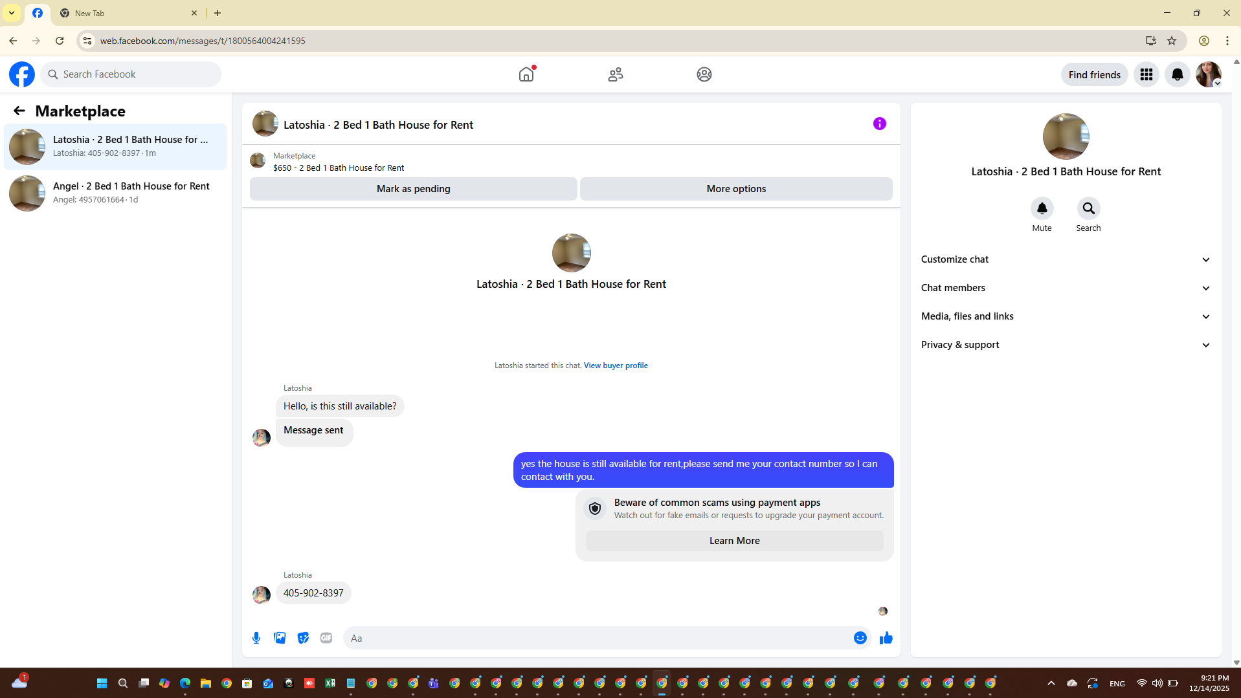This screenshot has width=1241, height=698.
Task: Open Excel from taskbar
Action: (x=330, y=683)
